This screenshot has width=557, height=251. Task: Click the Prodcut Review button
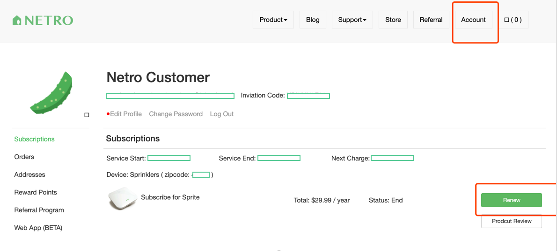pos(512,221)
